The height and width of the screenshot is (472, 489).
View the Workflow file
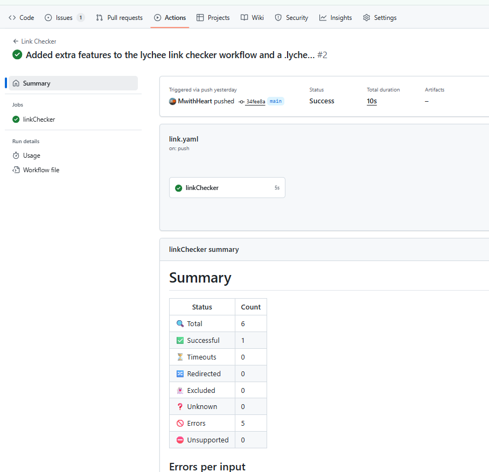[x=41, y=170]
